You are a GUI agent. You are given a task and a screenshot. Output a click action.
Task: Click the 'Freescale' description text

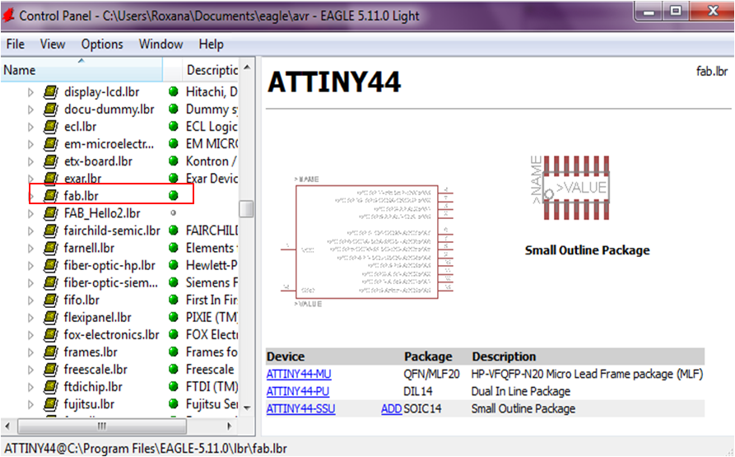(210, 370)
